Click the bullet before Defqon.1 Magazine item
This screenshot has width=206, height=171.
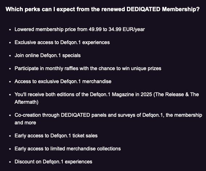(10, 95)
